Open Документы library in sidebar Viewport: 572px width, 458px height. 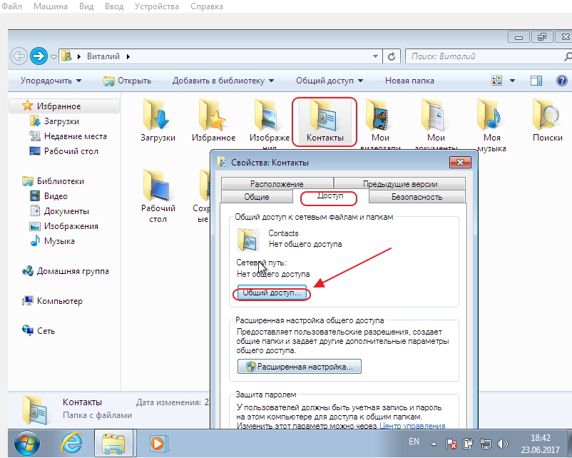(x=59, y=211)
